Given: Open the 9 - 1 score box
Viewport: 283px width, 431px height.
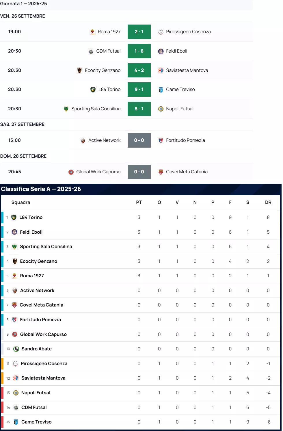Looking at the screenshot, I should tap(139, 90).
